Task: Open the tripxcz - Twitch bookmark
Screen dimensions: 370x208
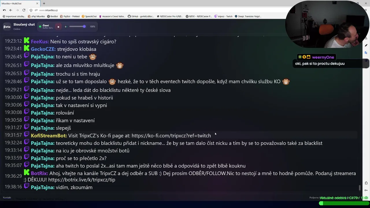Action: [x=223, y=16]
